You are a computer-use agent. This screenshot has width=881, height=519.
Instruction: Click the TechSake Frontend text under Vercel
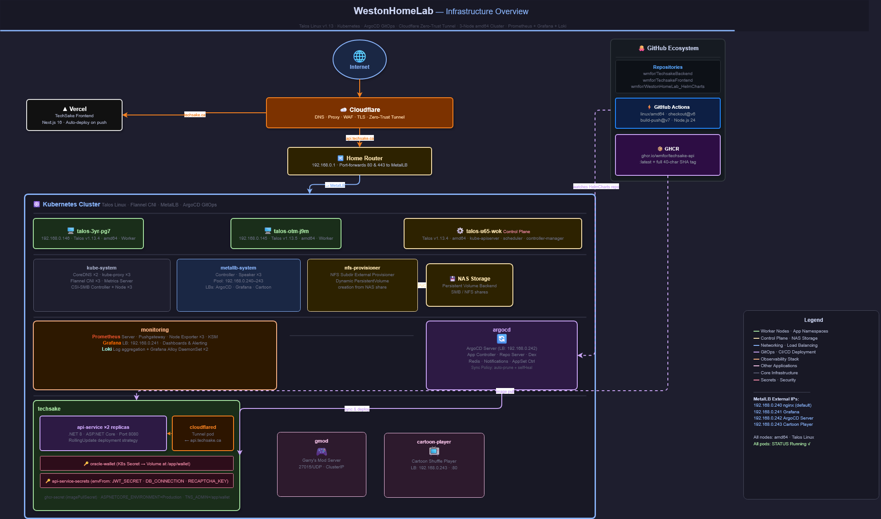tap(74, 116)
